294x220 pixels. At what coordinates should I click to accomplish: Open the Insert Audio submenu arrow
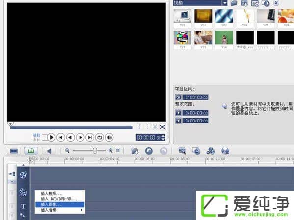[x=81, y=210]
